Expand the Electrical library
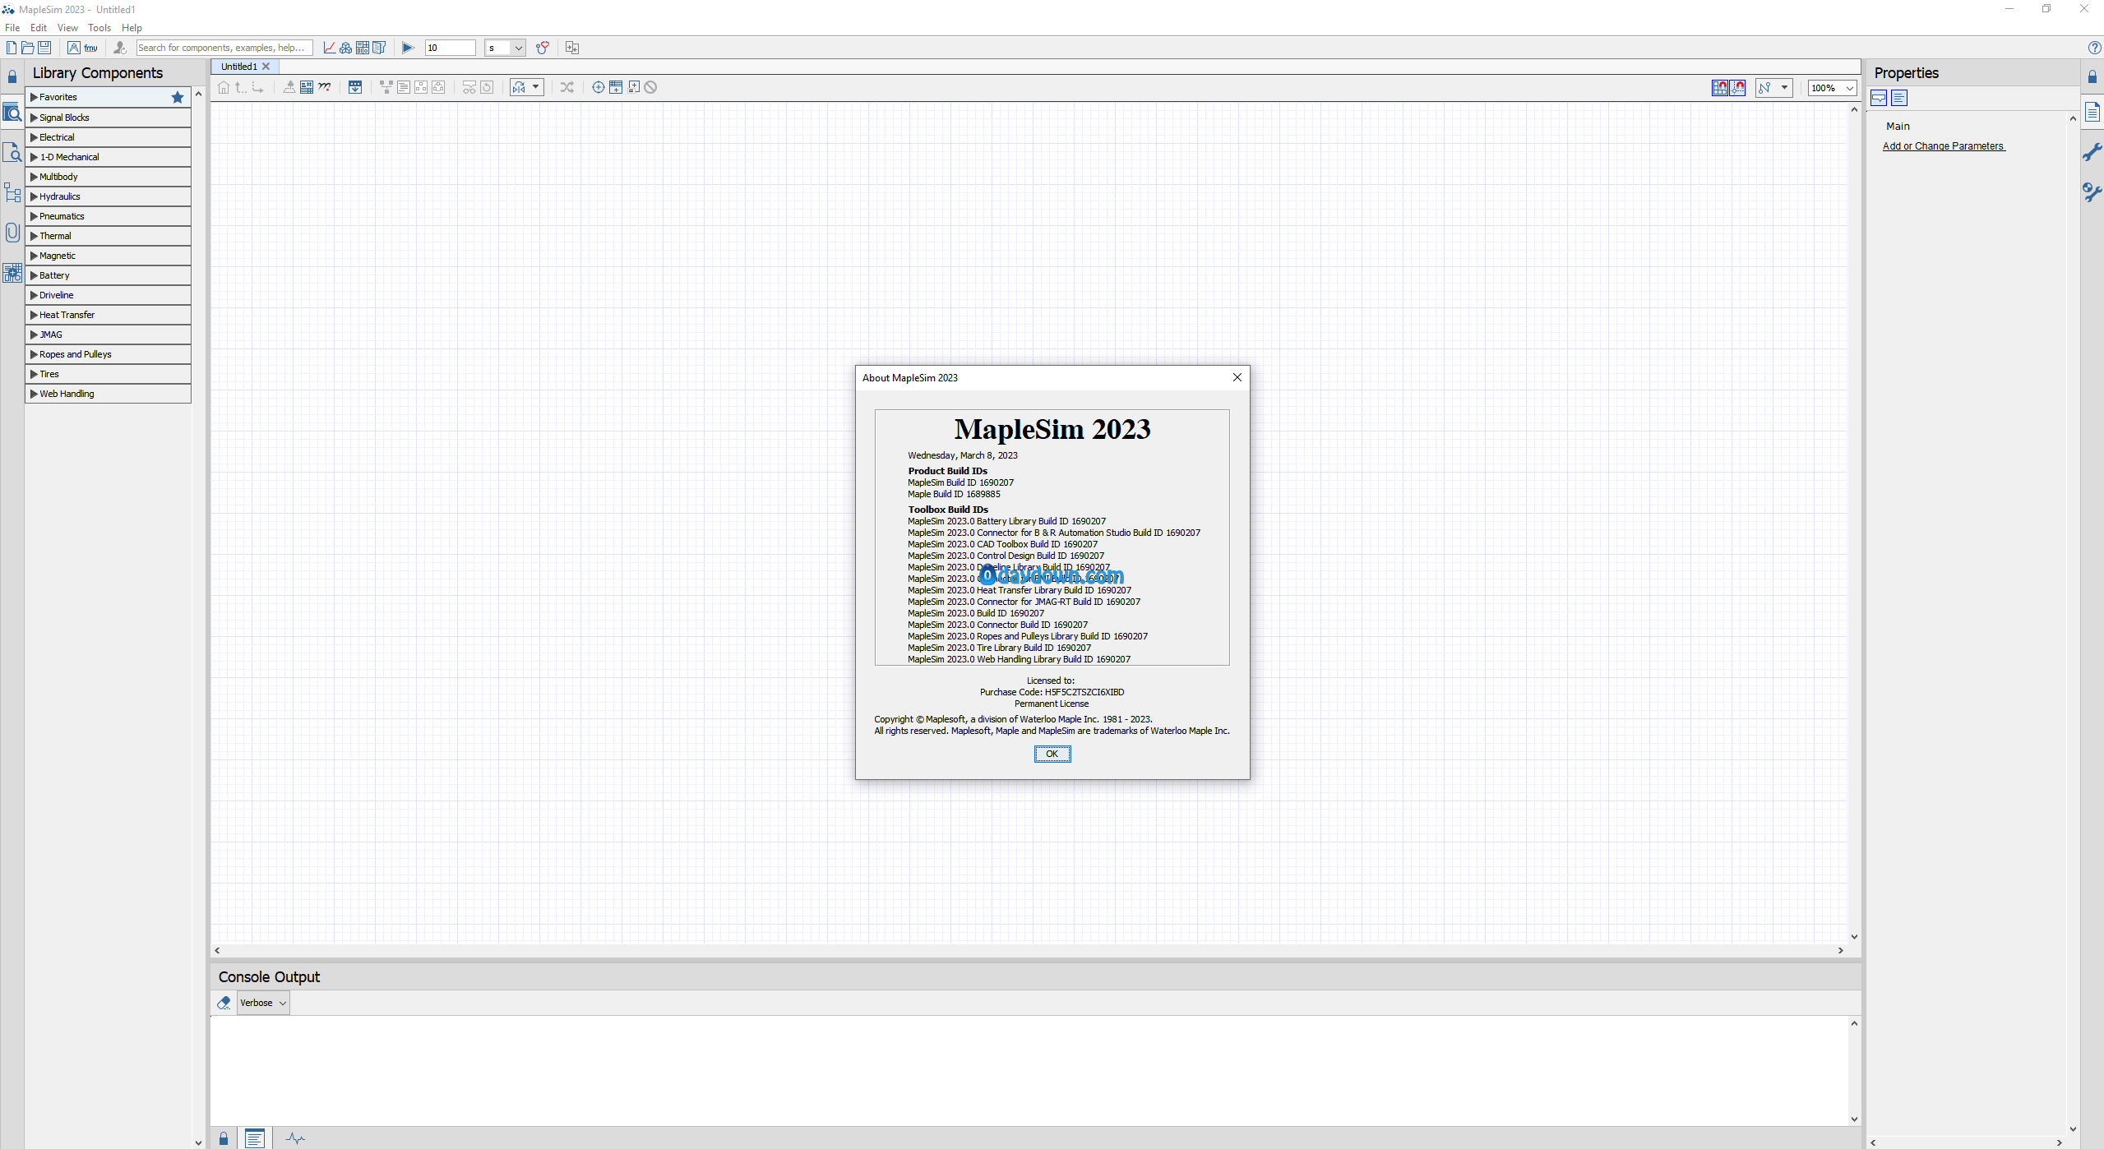This screenshot has height=1149, width=2104. click(x=108, y=137)
